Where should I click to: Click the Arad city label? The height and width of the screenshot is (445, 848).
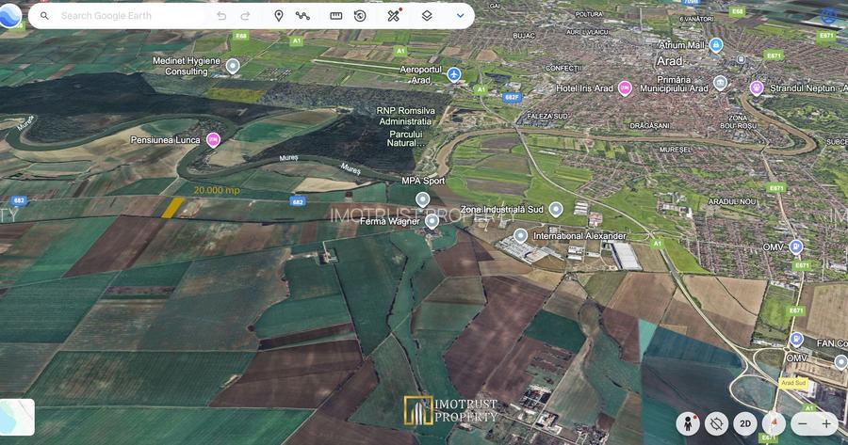click(669, 61)
